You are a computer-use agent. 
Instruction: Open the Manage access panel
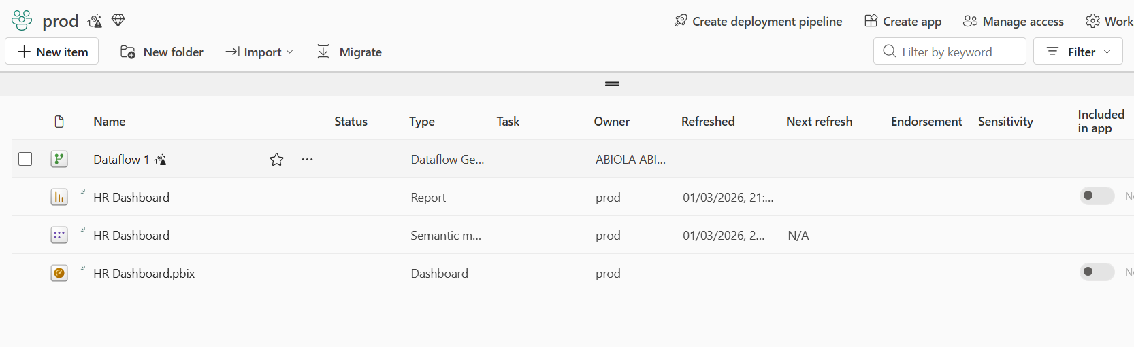pyautogui.click(x=1014, y=22)
